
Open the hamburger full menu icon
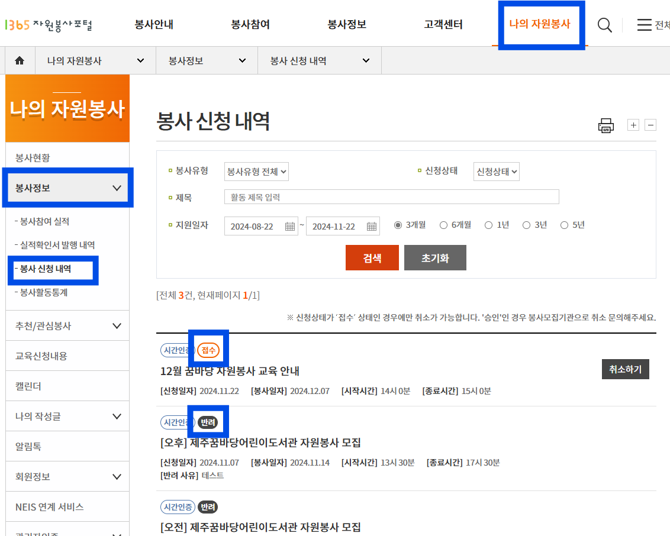(x=645, y=25)
